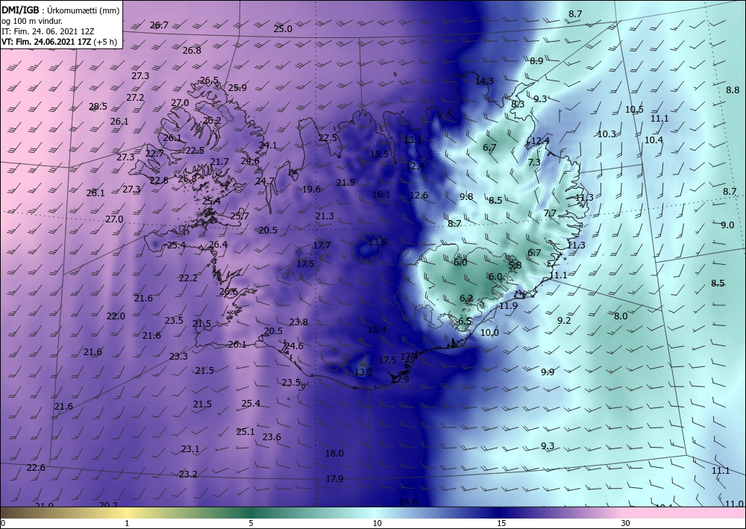Click the map value 8.9
This screenshot has height=529, width=746.
(536, 60)
